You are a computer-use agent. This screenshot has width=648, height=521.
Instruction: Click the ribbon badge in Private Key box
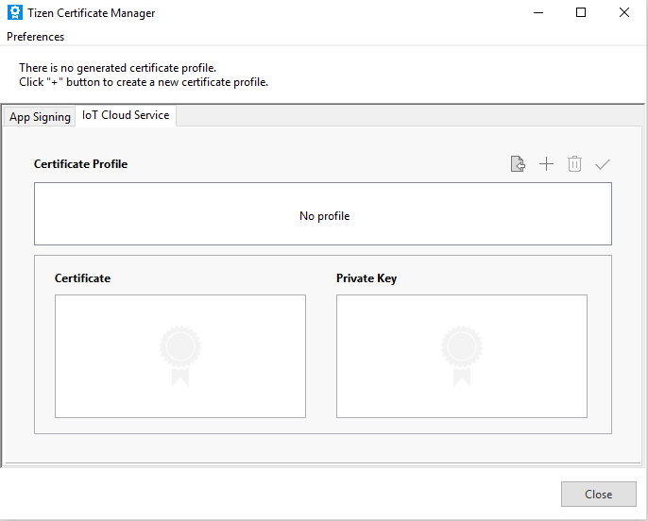pos(461,356)
